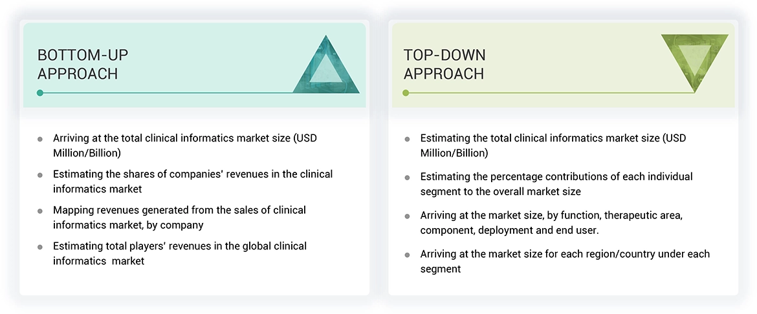Click bullet beside 'Arriving at the market size, by function'
This screenshot has height=314, width=757.
tap(407, 216)
